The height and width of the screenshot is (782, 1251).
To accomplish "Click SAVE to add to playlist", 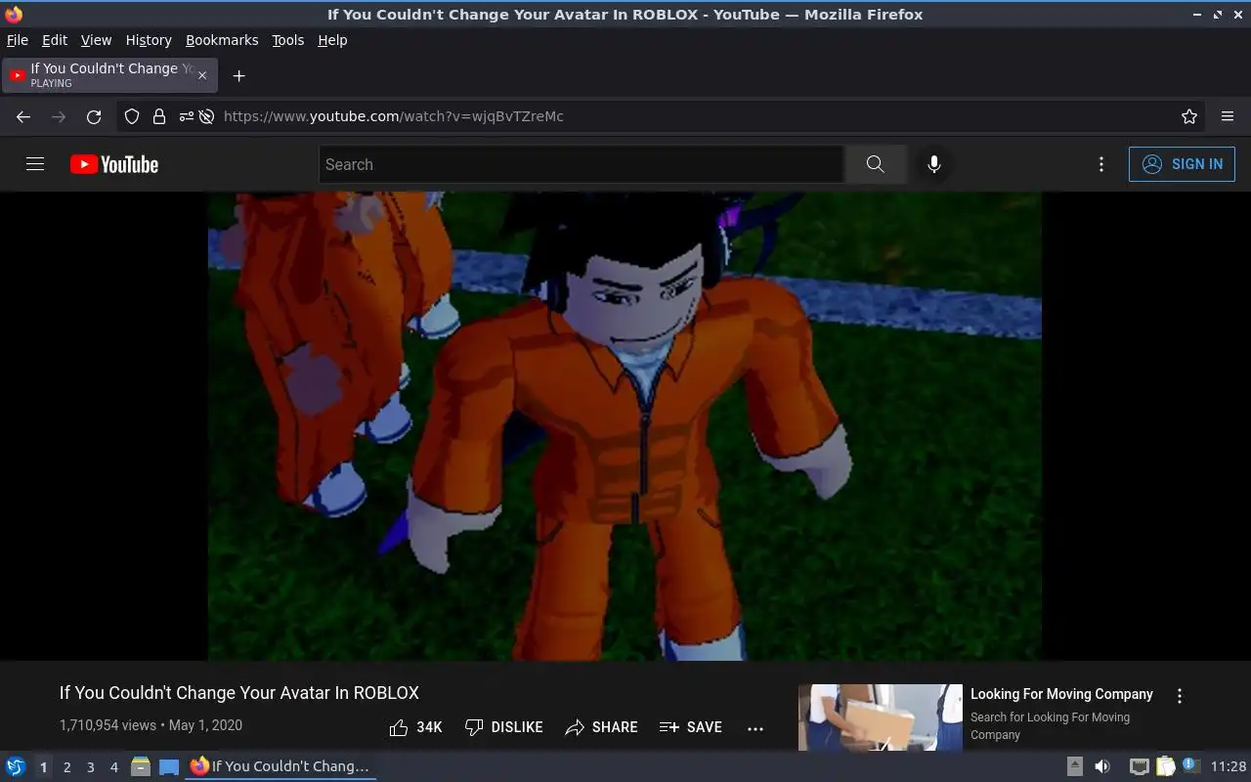I will pyautogui.click(x=691, y=727).
